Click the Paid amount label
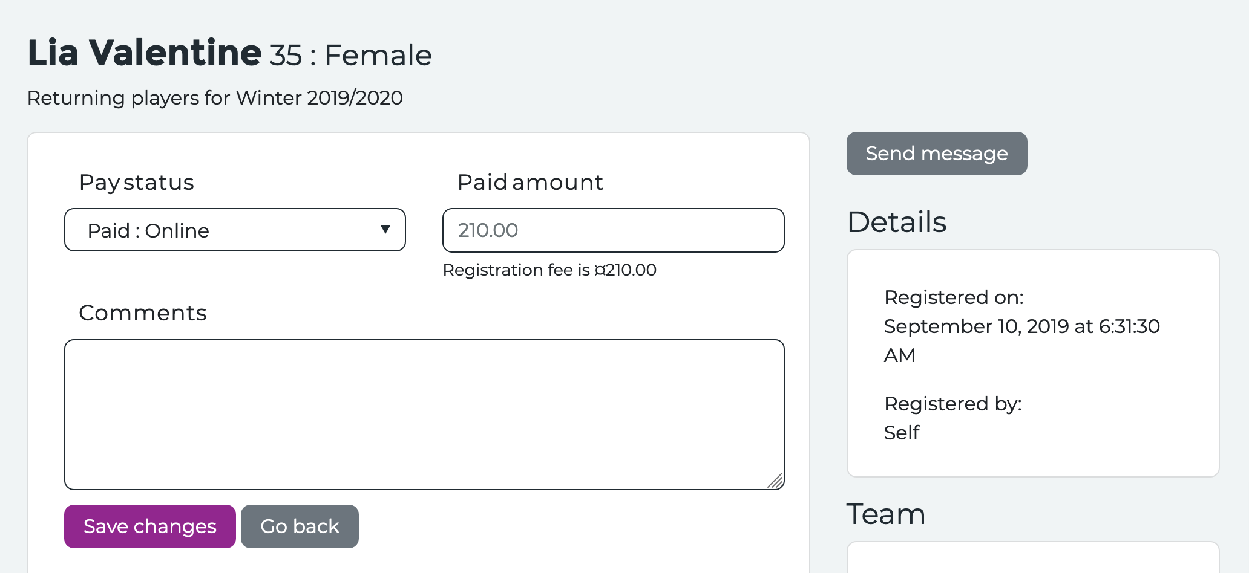1249x573 pixels. tap(530, 183)
